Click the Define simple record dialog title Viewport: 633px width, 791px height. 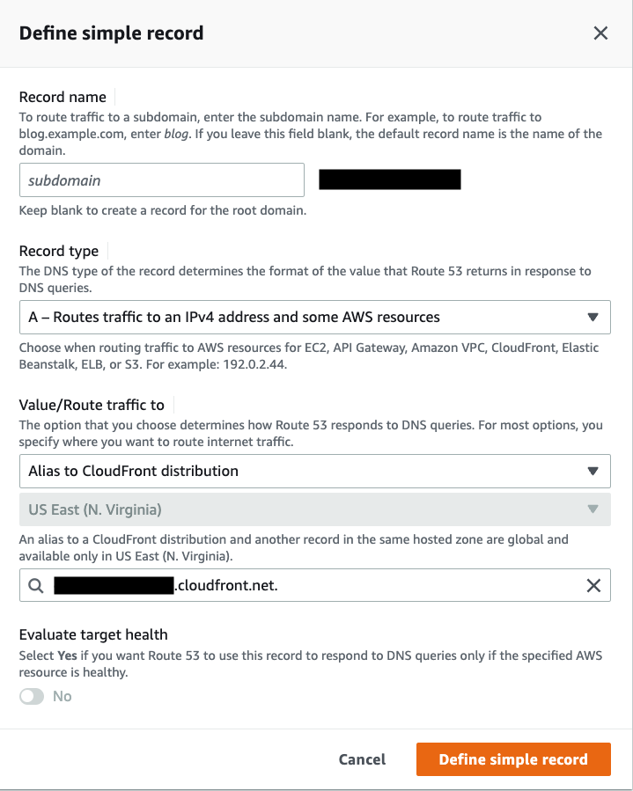(111, 33)
